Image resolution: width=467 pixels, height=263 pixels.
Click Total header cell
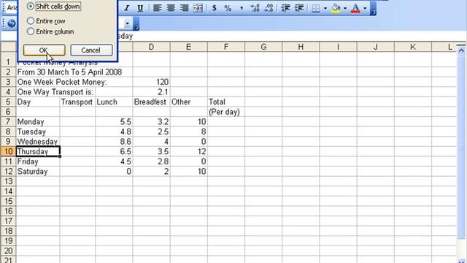pyautogui.click(x=226, y=102)
